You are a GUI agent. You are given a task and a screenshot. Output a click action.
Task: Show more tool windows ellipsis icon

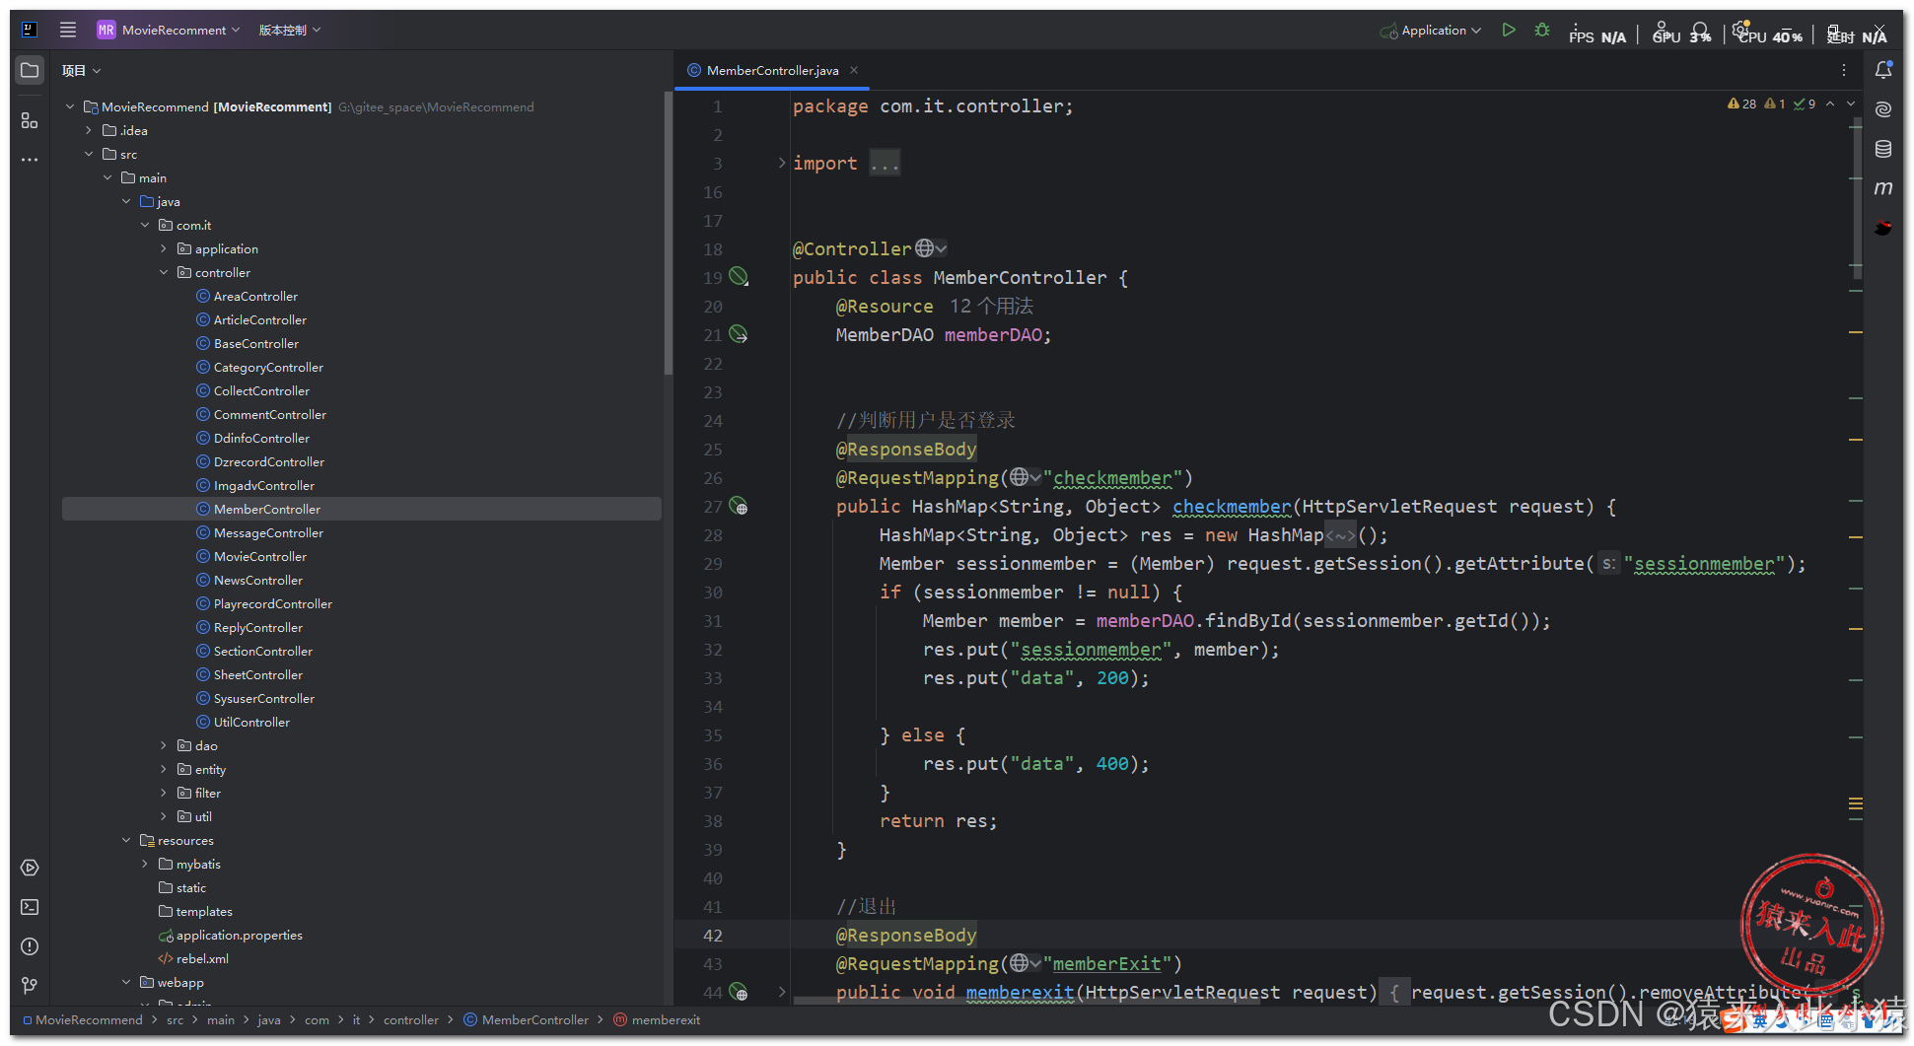coord(30,160)
